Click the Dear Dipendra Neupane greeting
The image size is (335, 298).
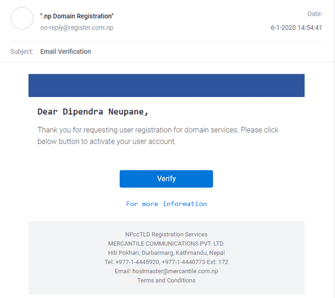pos(93,112)
